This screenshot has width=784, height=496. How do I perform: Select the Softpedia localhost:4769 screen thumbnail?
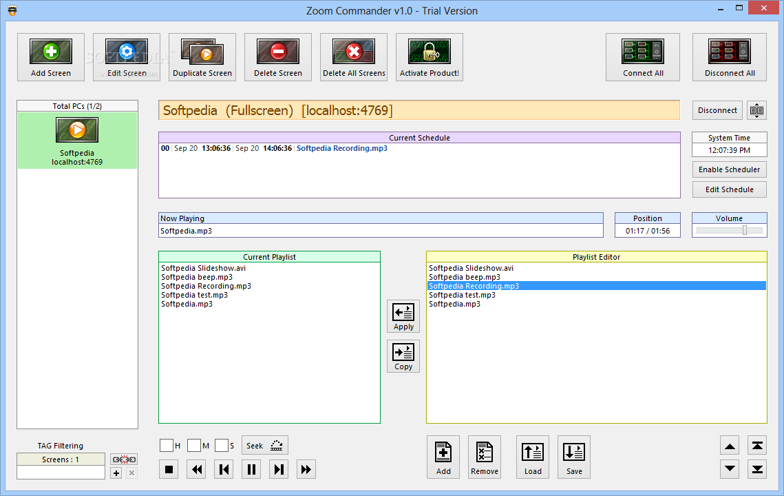tap(77, 141)
